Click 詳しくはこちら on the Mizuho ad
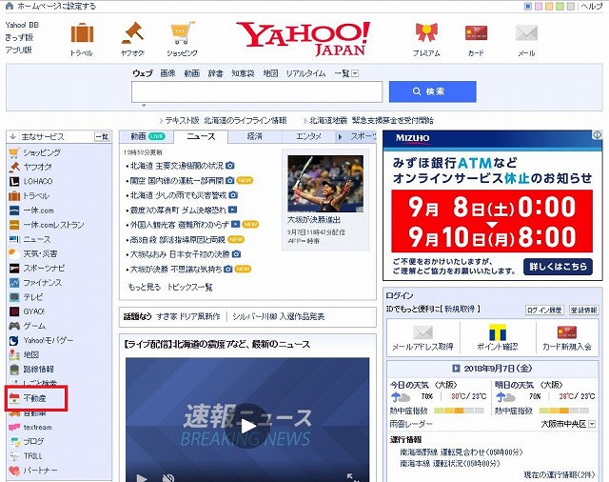 click(558, 267)
